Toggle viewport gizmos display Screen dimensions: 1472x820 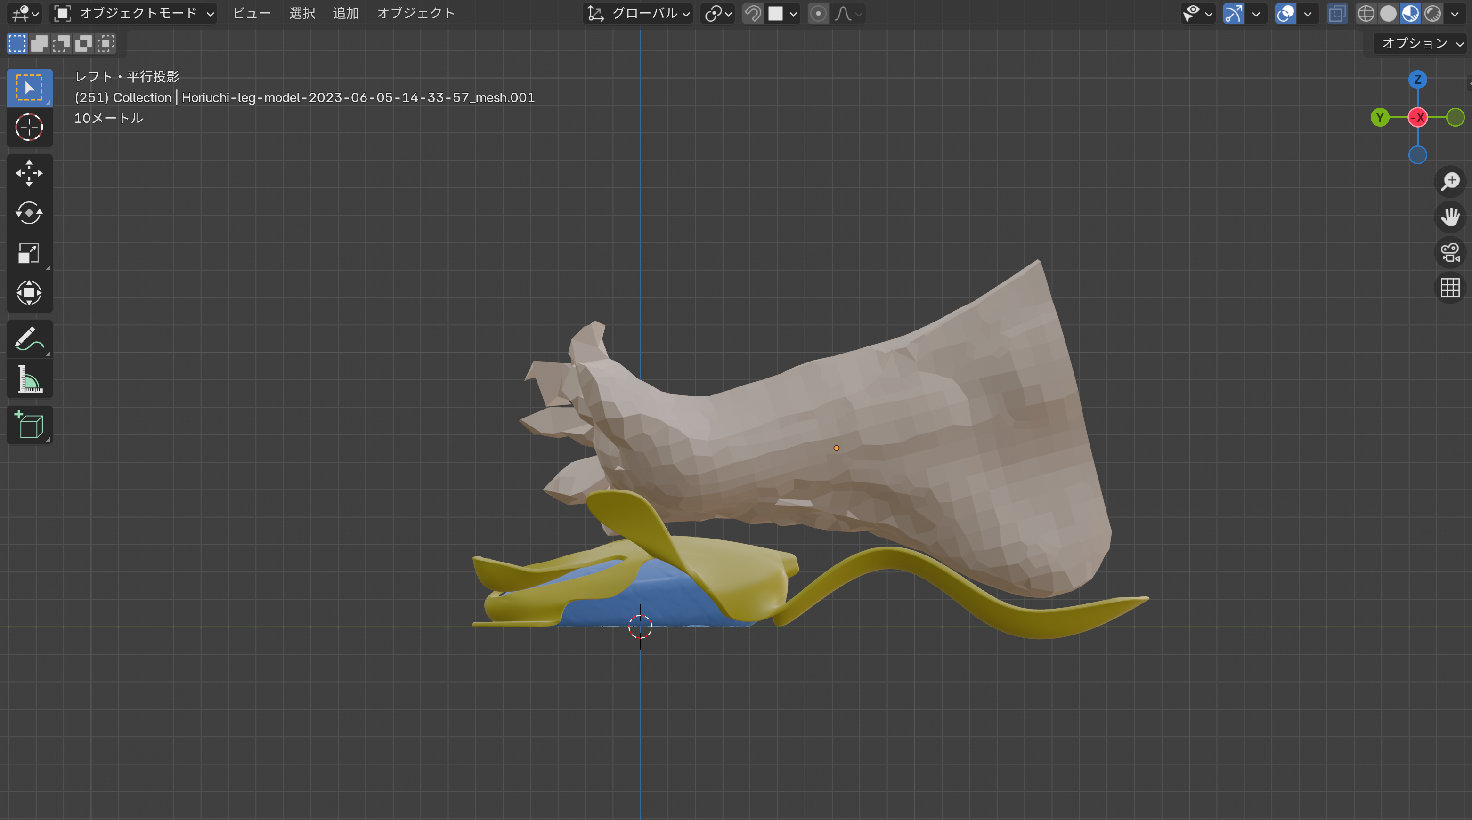pos(1234,13)
